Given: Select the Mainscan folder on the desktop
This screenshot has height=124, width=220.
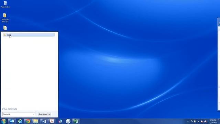Looking at the screenshot, I should (5, 18).
